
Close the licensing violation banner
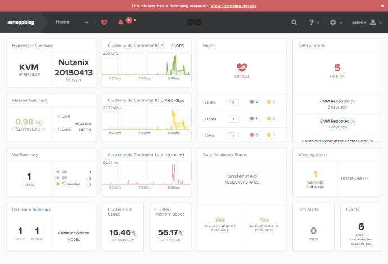click(382, 6)
